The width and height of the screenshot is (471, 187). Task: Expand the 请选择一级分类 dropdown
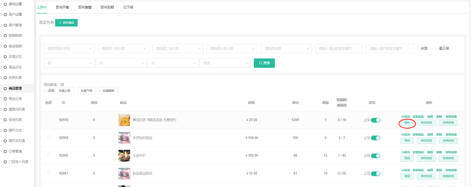tap(123, 49)
